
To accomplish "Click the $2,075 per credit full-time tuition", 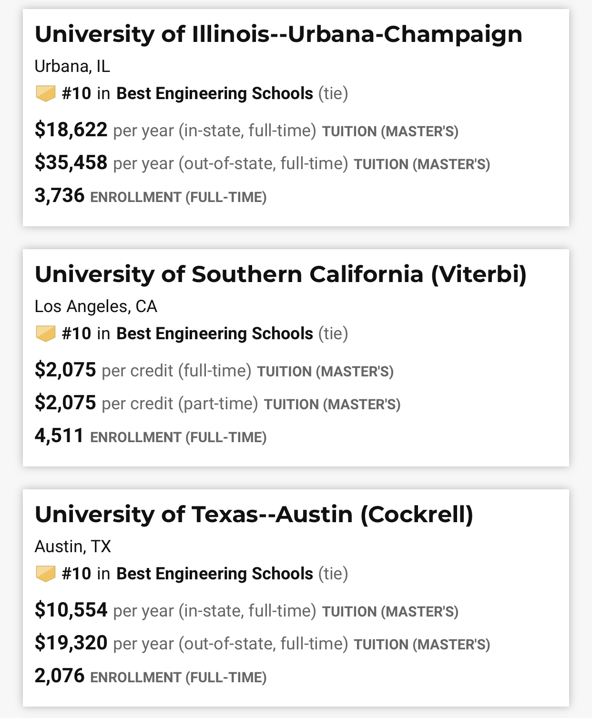I will [65, 370].
